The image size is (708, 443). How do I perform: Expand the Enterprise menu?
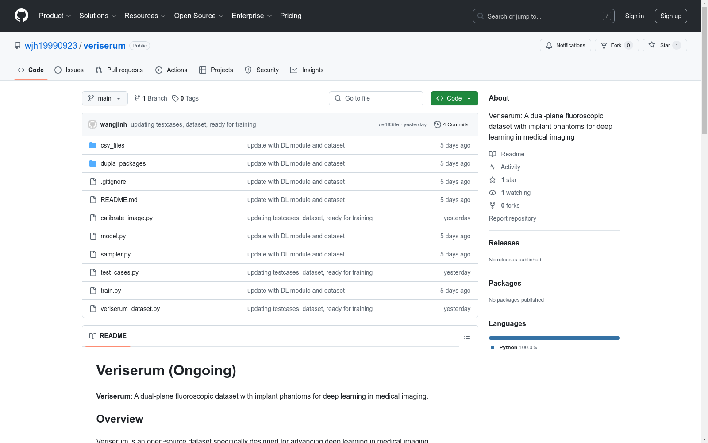tap(252, 16)
